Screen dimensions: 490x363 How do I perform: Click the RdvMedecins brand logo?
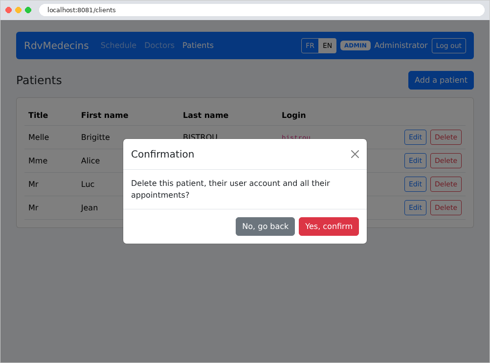(57, 45)
